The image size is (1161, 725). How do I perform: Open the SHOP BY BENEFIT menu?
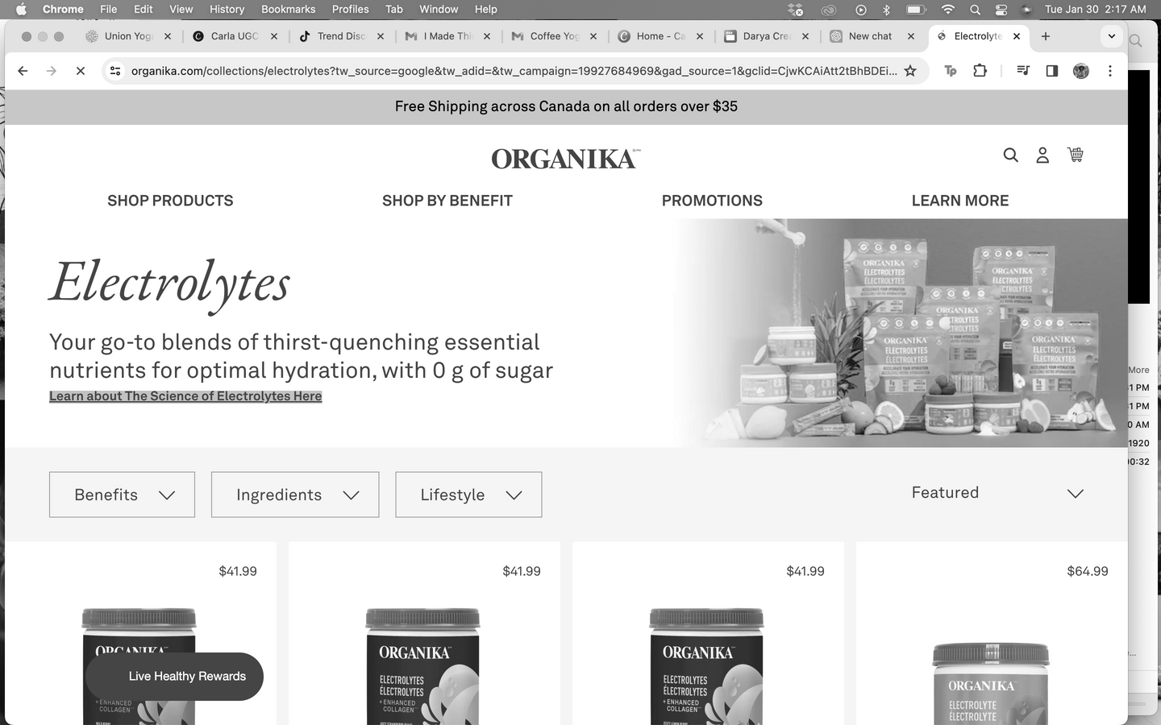click(x=447, y=201)
